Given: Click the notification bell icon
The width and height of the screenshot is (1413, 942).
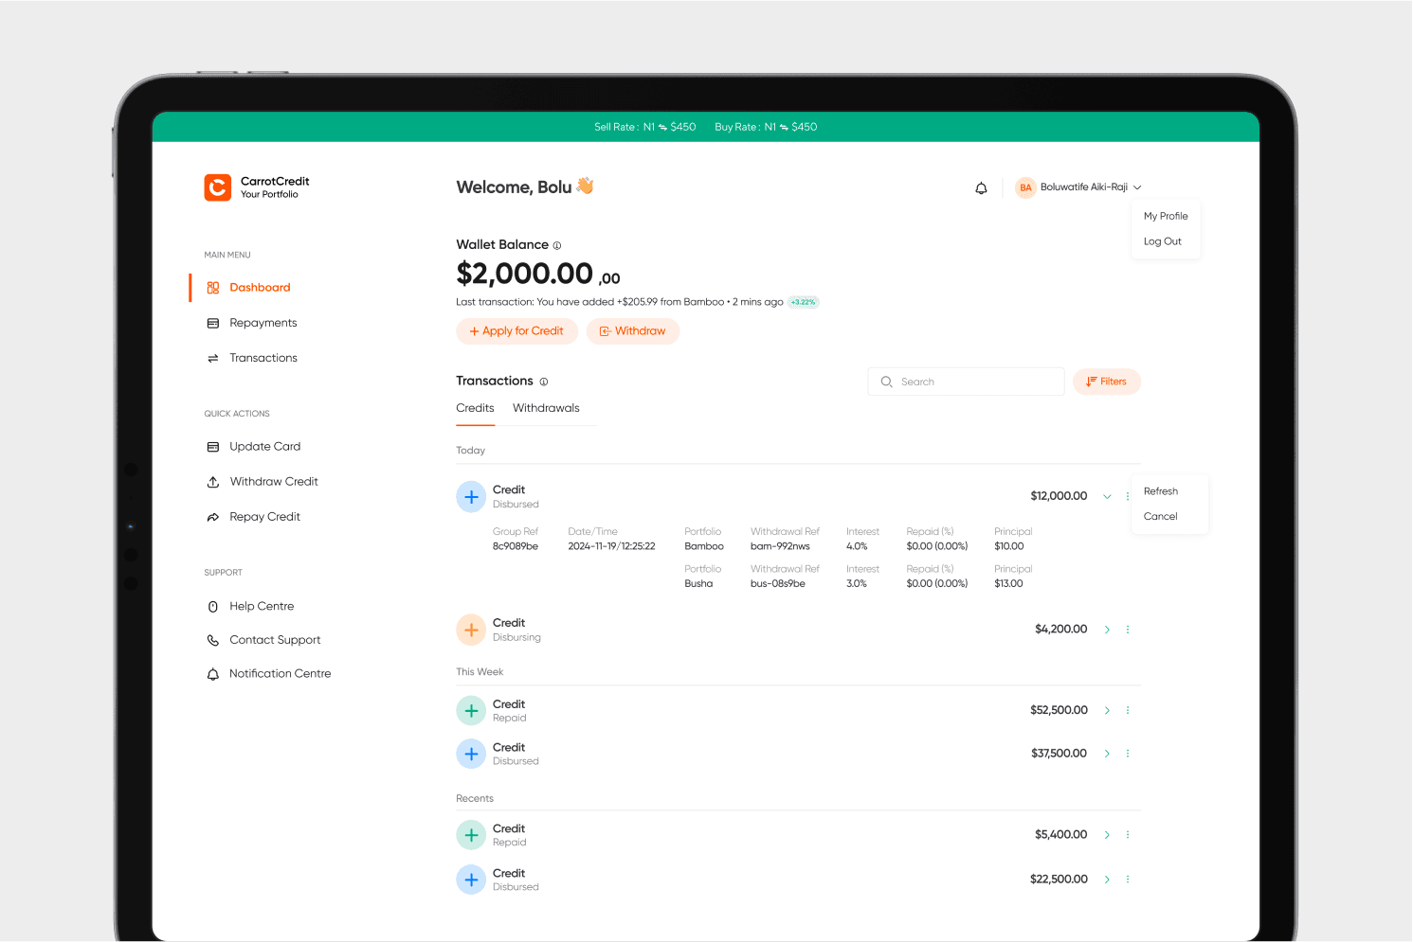Looking at the screenshot, I should point(981,188).
